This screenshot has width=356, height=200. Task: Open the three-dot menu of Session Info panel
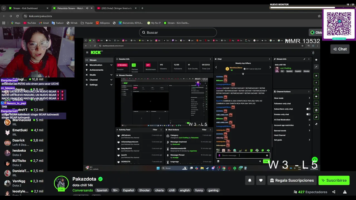tap(210, 59)
